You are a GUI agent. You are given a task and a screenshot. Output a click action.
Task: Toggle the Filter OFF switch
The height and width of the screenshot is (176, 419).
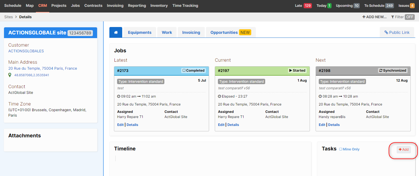(410, 17)
